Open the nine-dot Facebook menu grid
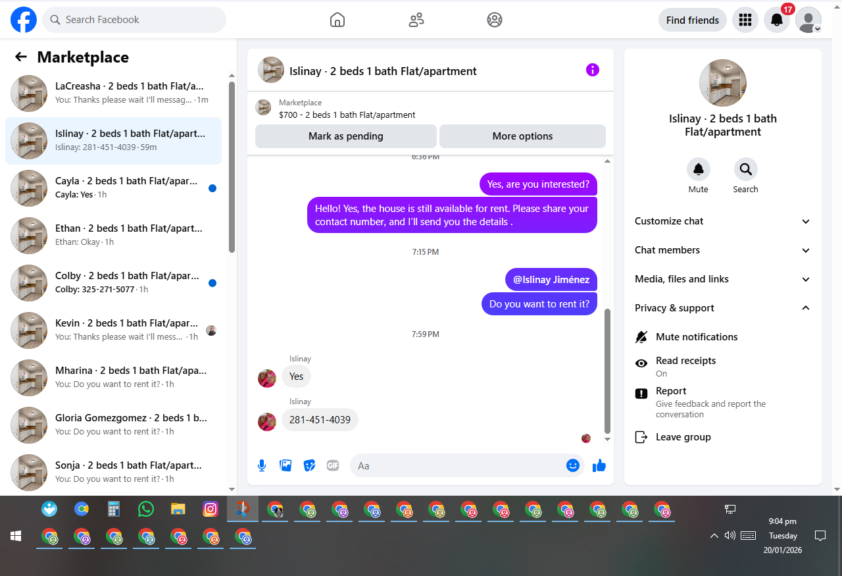 [x=745, y=20]
